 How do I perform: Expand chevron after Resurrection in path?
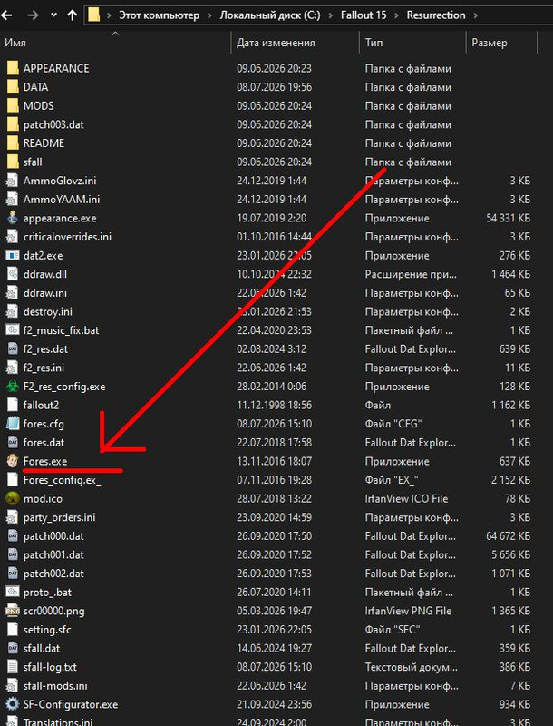475,15
